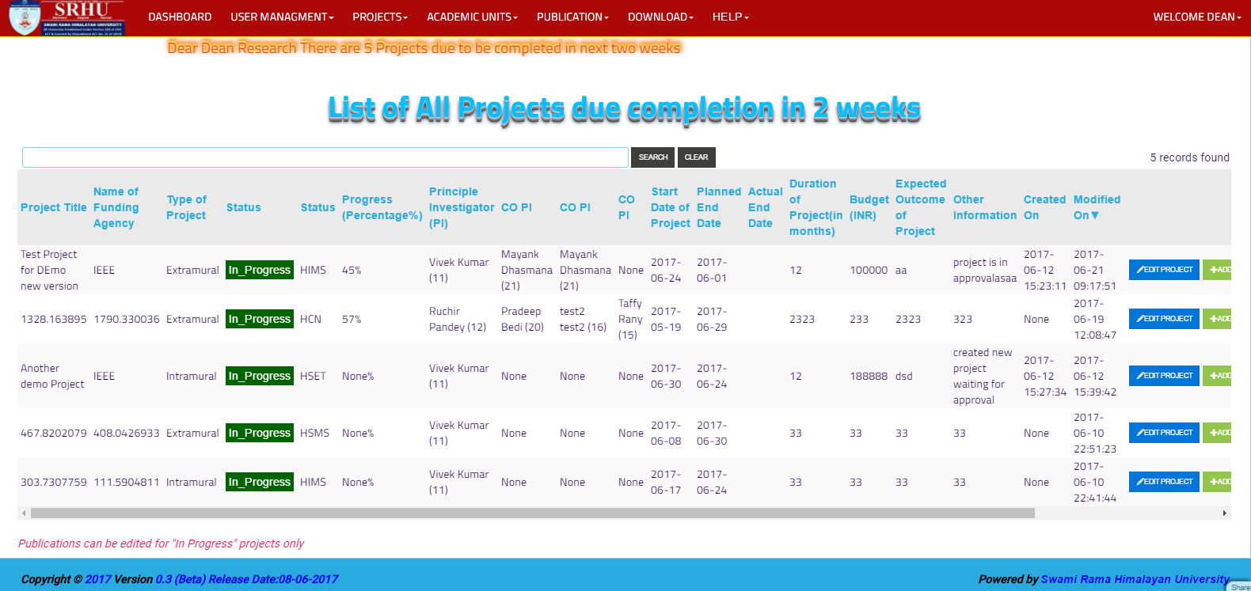The height and width of the screenshot is (591, 1251).
Task: Sort by Principle Investigator (PI) header
Action: click(462, 207)
